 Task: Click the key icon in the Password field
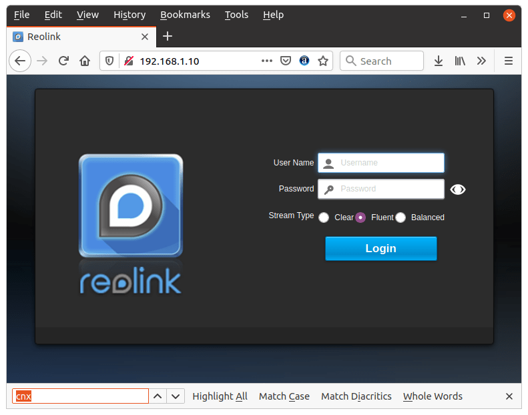328,190
